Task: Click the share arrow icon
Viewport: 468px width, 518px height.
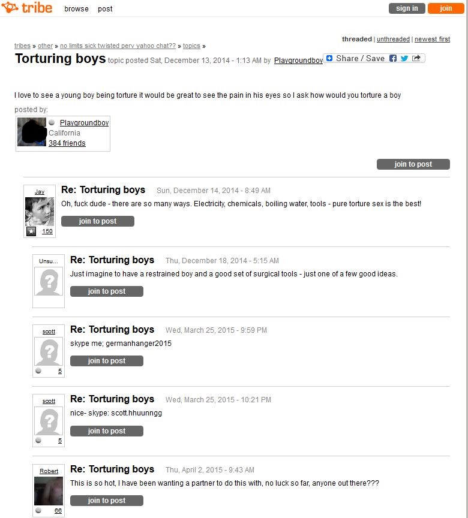Action: coord(416,58)
